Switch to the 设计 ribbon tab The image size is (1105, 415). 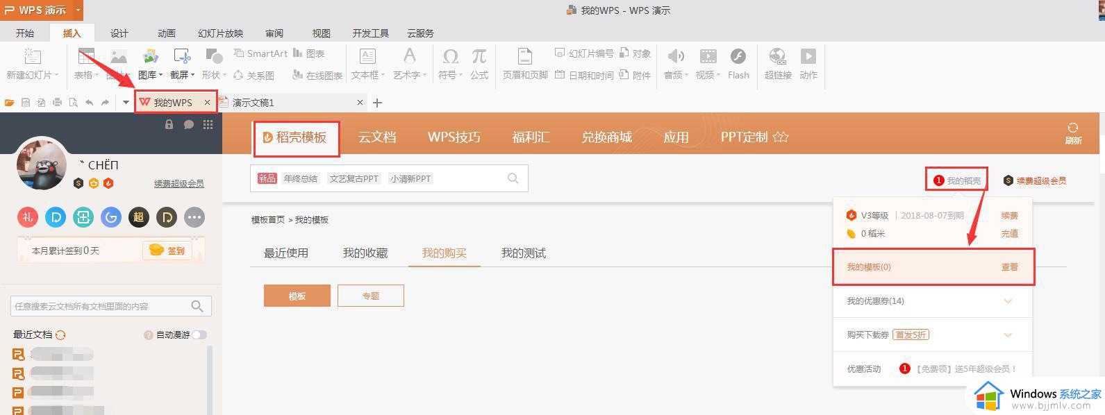coord(119,33)
